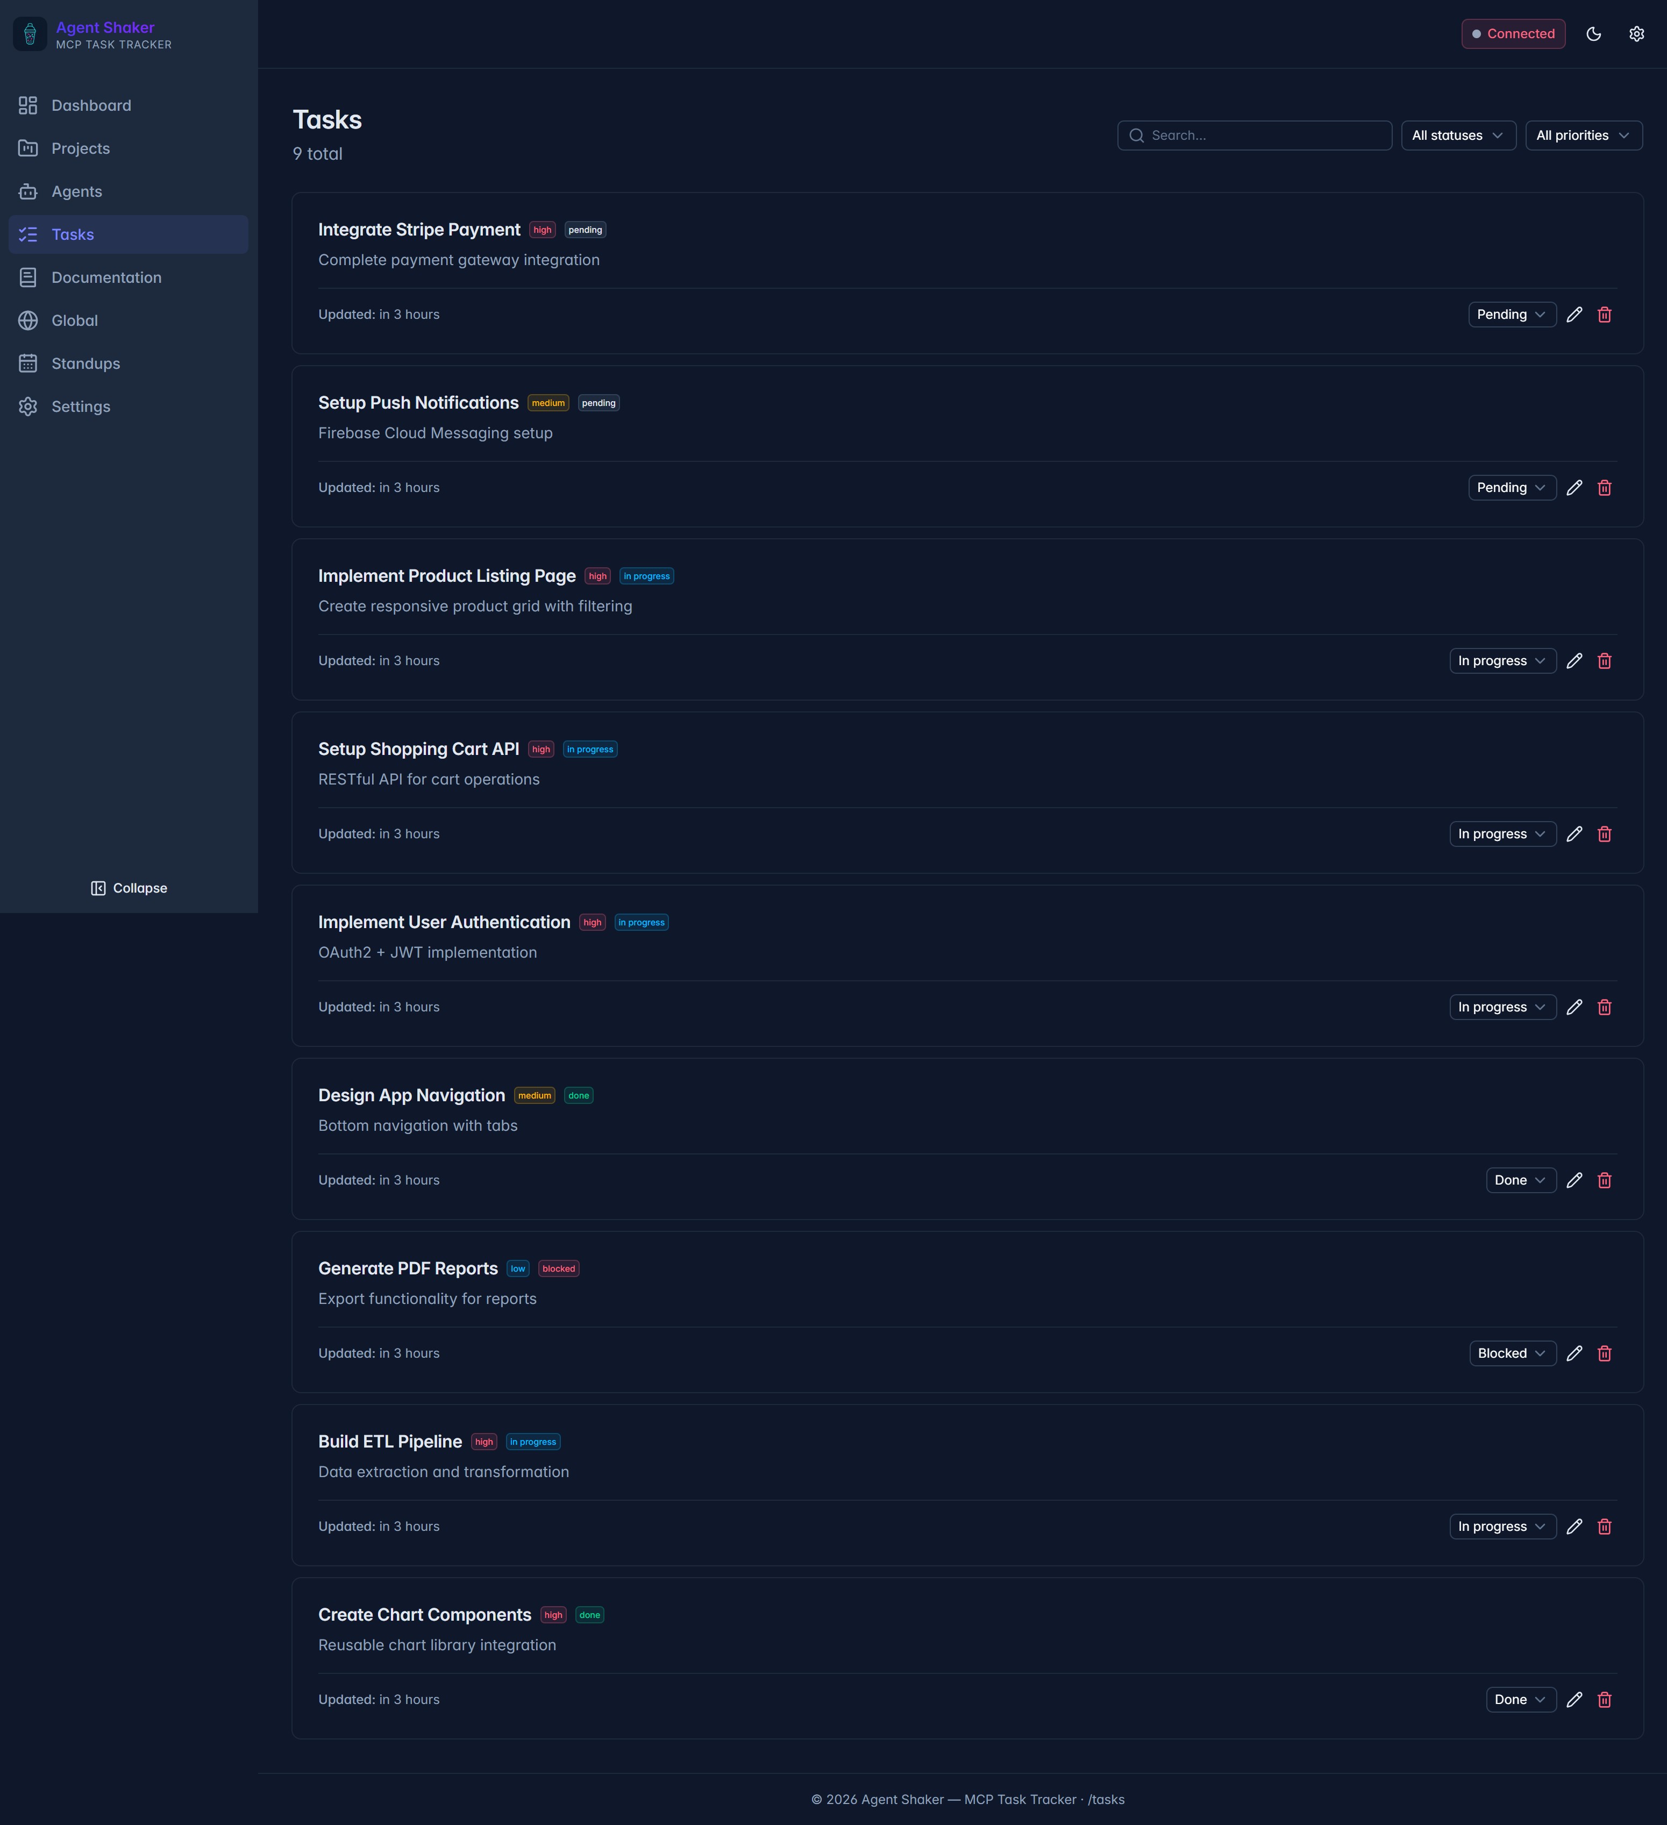This screenshot has height=1825, width=1667.
Task: Open the All statuses filter dropdown
Action: [x=1458, y=136]
